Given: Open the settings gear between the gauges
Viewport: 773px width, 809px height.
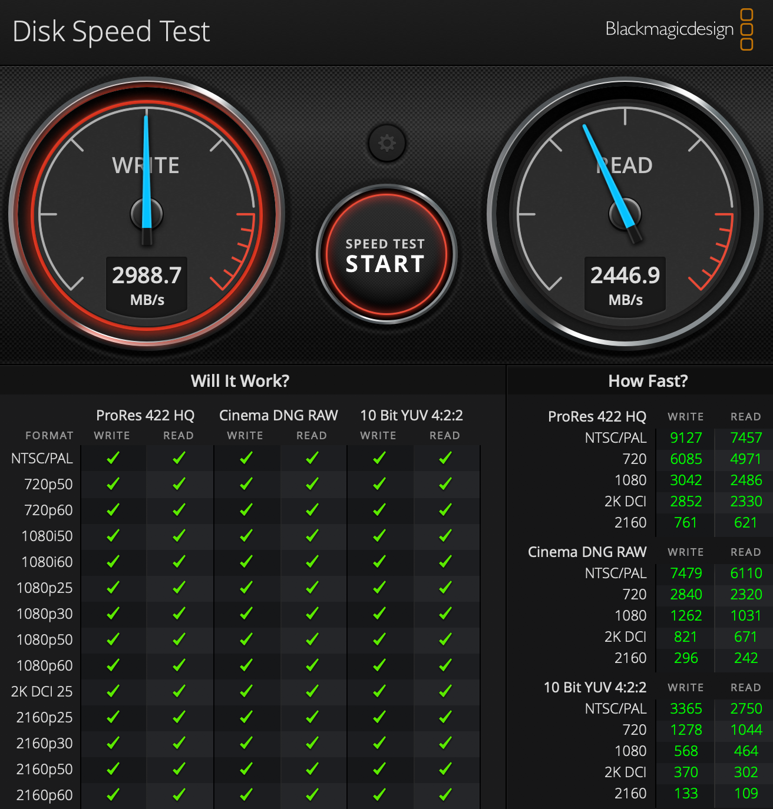Looking at the screenshot, I should [x=387, y=143].
